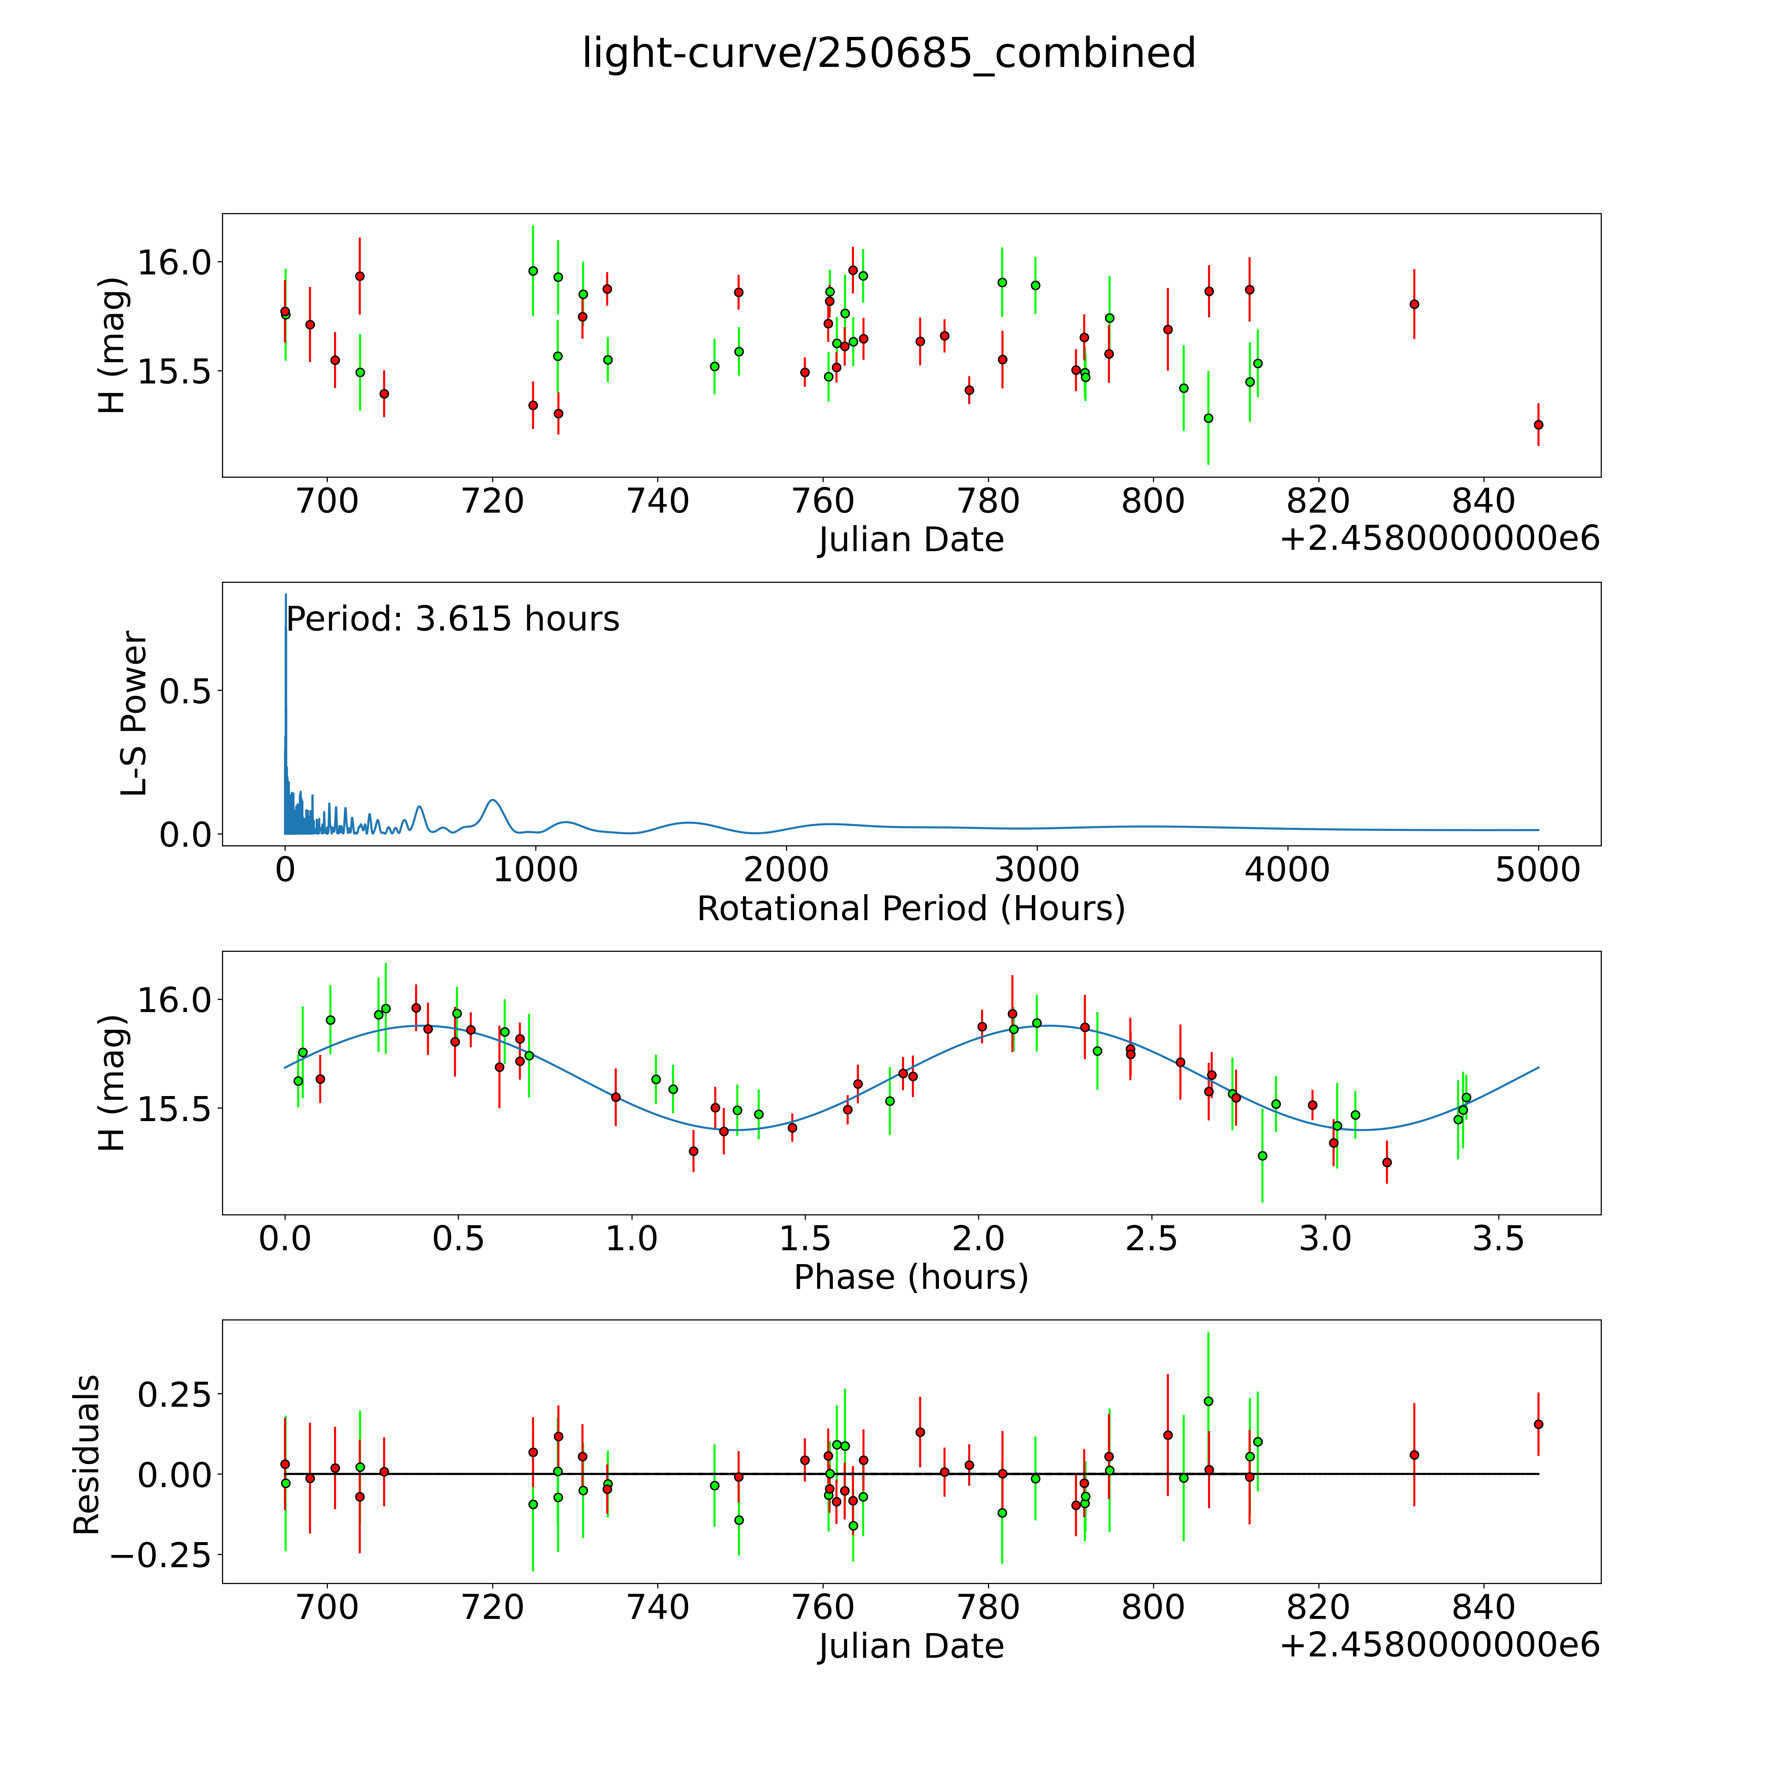Click the 0.5 tick on L-S Power axis

[185, 691]
